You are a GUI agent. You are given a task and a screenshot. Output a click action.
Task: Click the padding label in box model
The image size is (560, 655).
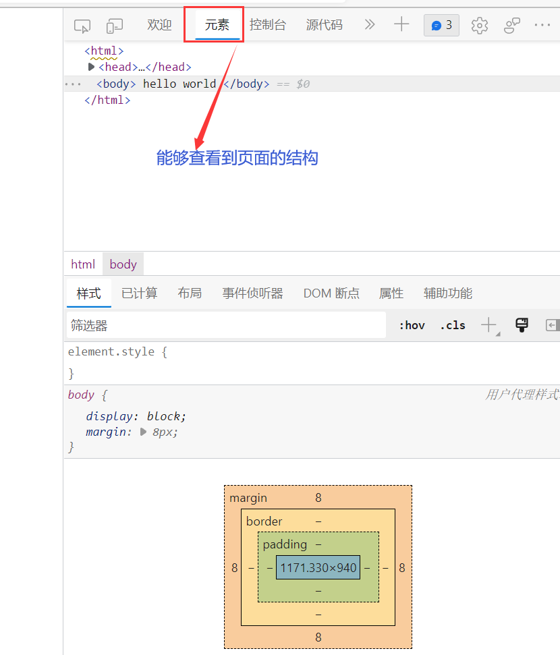(285, 545)
